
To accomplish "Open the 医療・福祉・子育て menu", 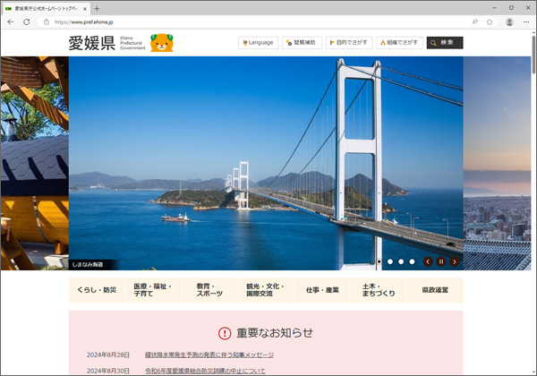I will point(153,290).
